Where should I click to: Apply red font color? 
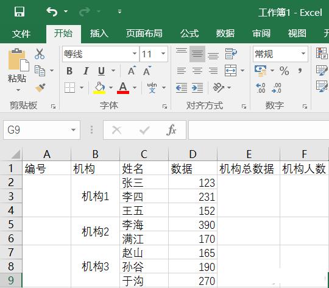[x=123, y=88]
